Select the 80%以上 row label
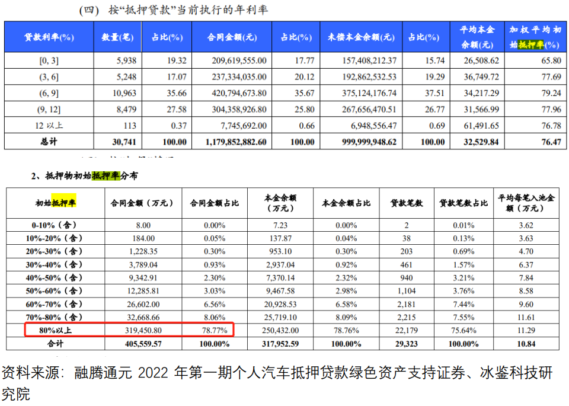 point(55,330)
